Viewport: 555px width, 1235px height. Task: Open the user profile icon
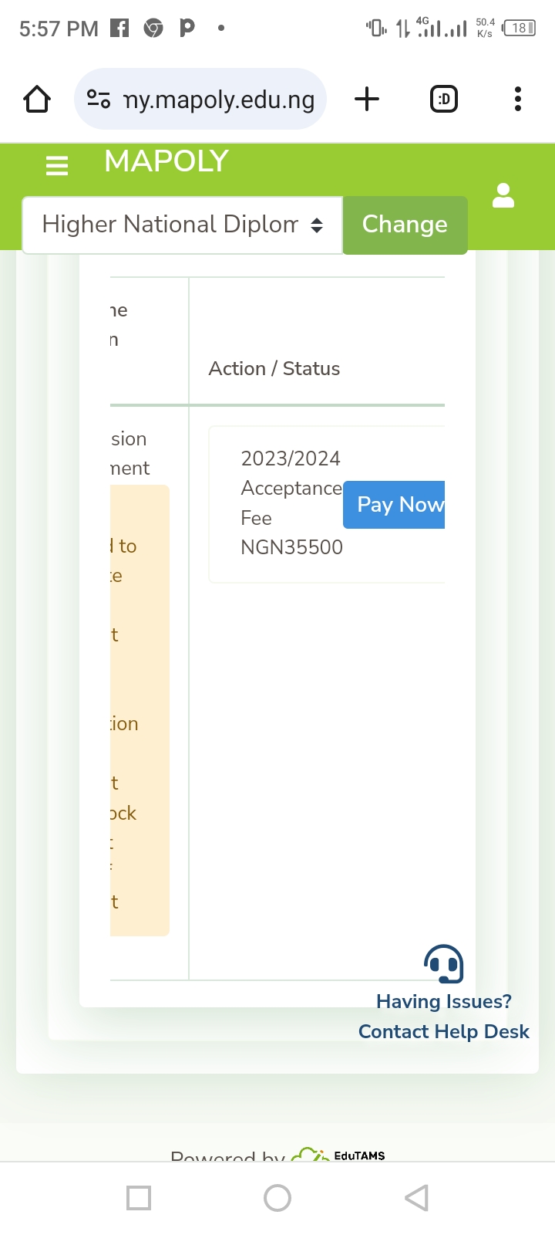tap(503, 196)
